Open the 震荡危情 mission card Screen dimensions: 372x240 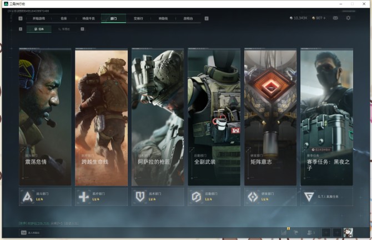[45, 117]
